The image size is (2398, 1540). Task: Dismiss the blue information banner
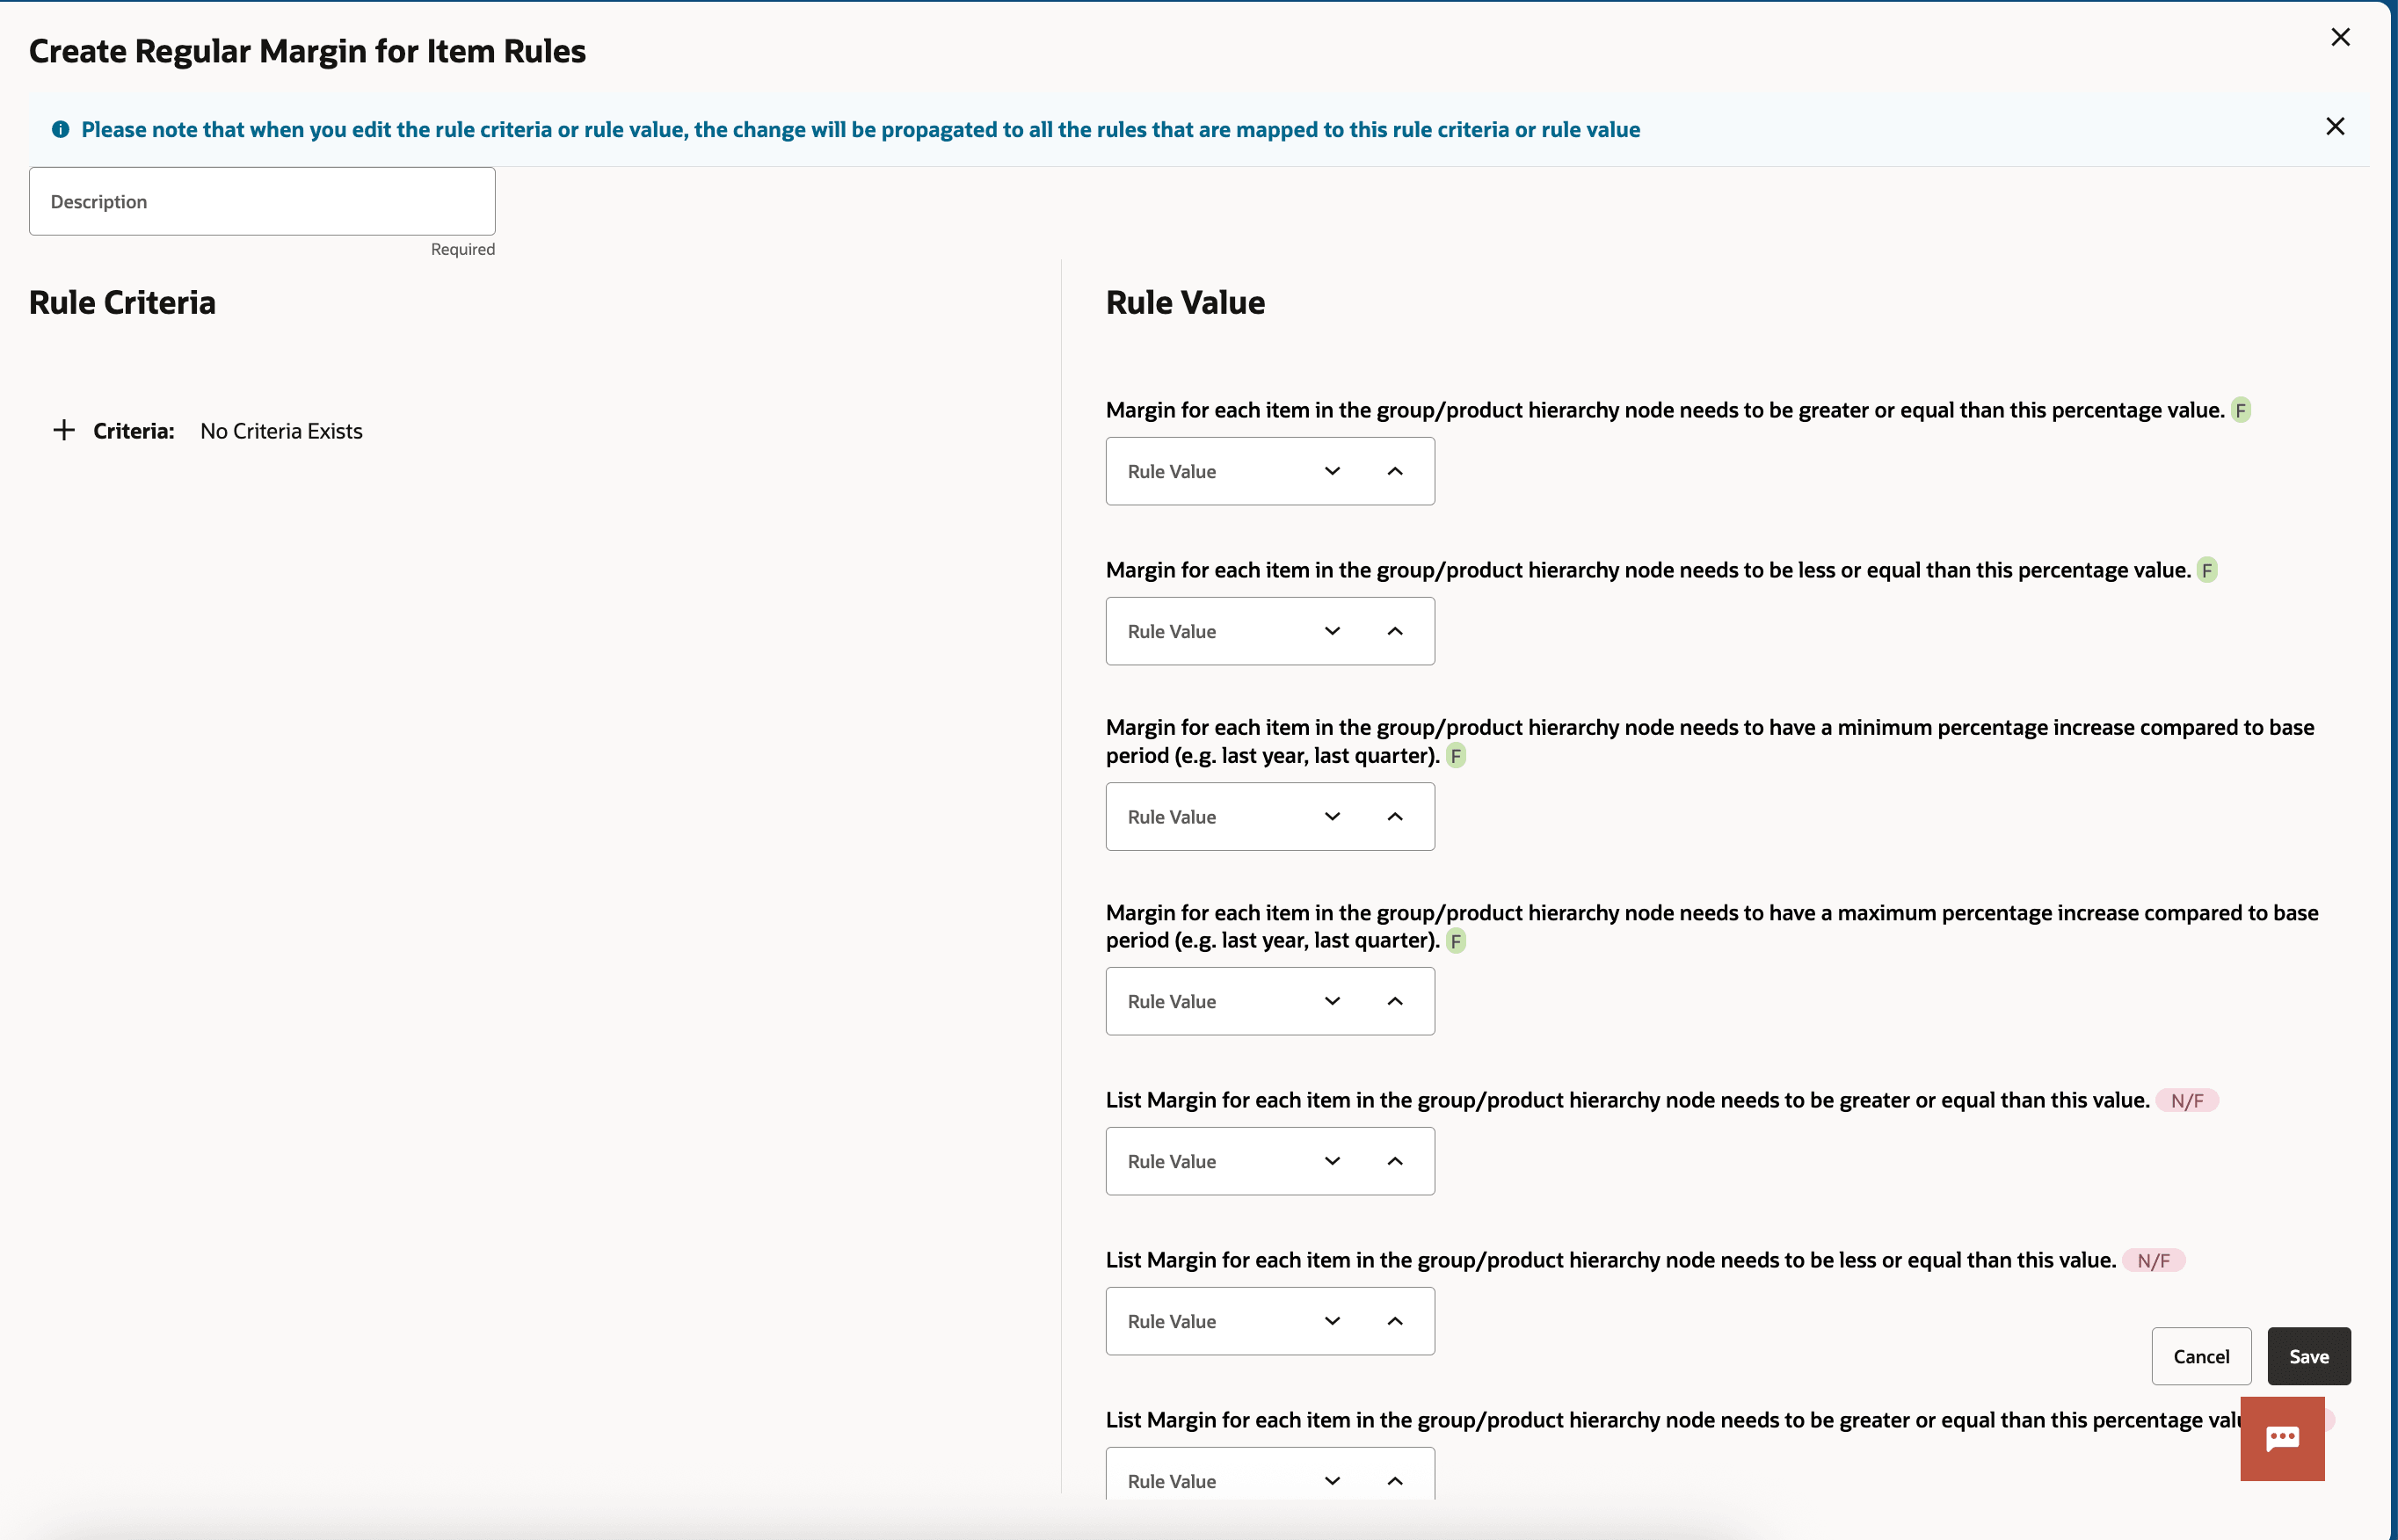click(2335, 127)
